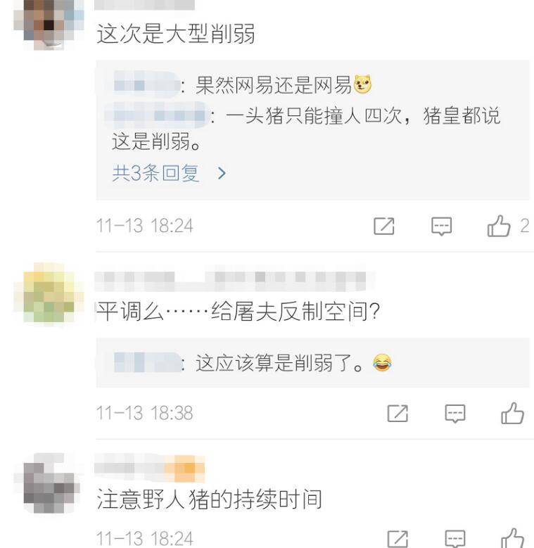Viewport: 534px width, 548px height.
Task: Share the comment posted at 11-13 18:24 with replies
Action: click(x=383, y=226)
